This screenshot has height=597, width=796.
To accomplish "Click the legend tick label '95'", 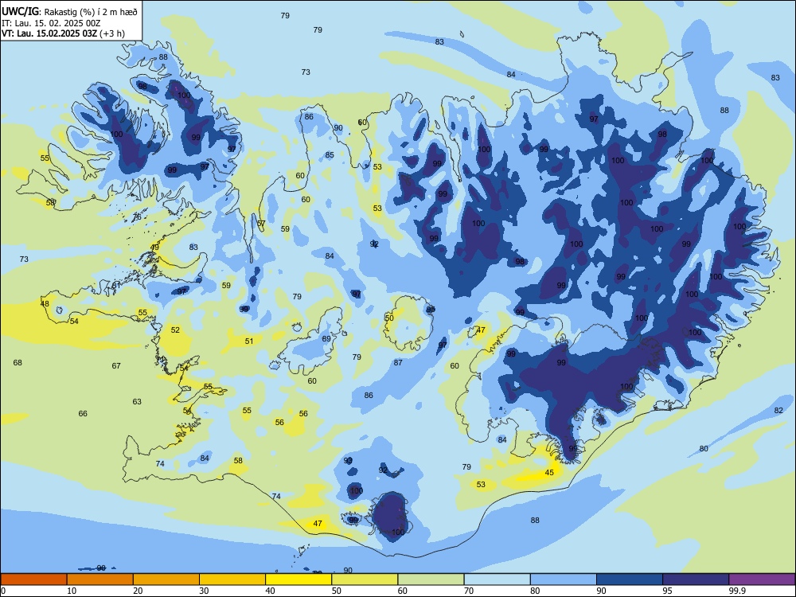I will tap(668, 591).
